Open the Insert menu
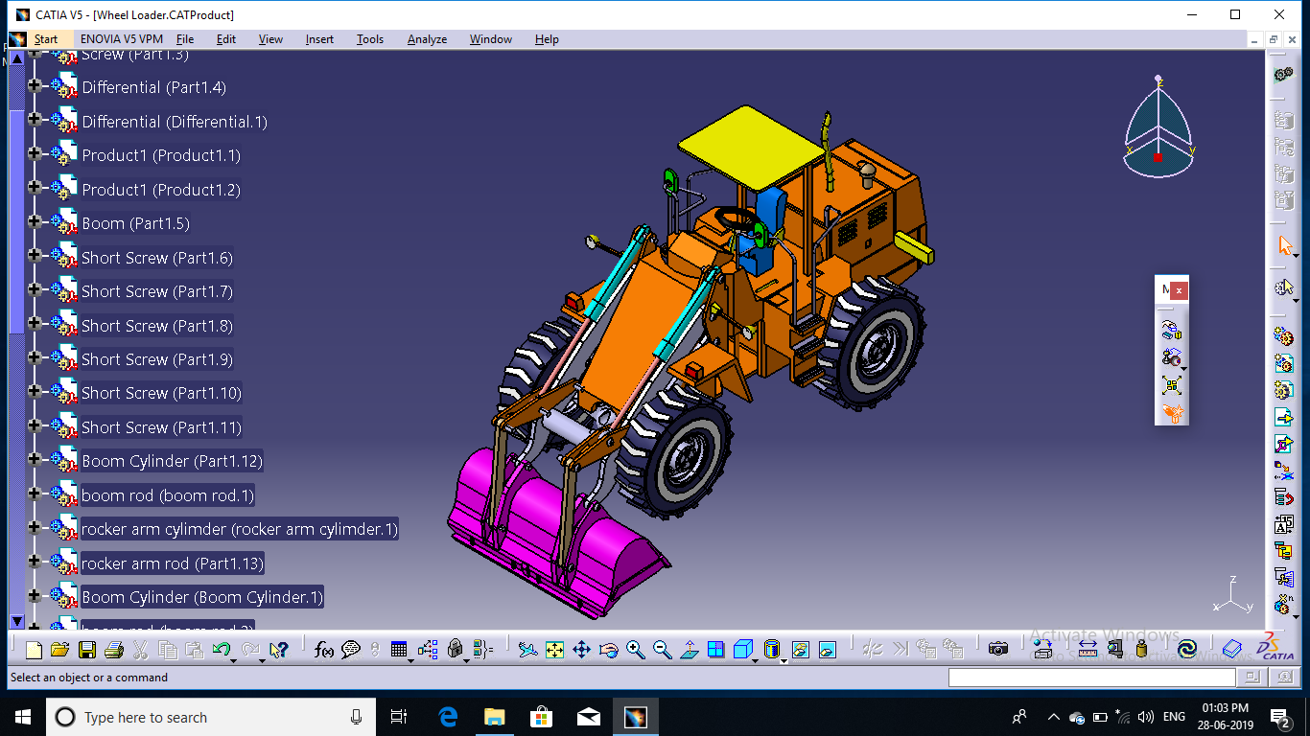The image size is (1310, 736). tap(320, 39)
